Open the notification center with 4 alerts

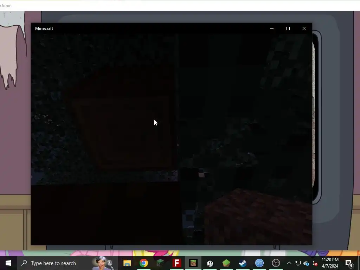349,263
